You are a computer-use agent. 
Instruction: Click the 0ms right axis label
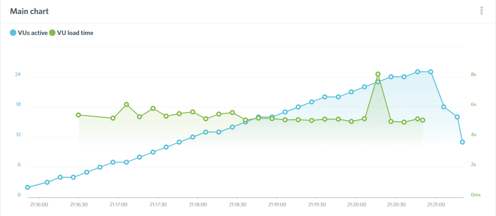pyautogui.click(x=475, y=195)
